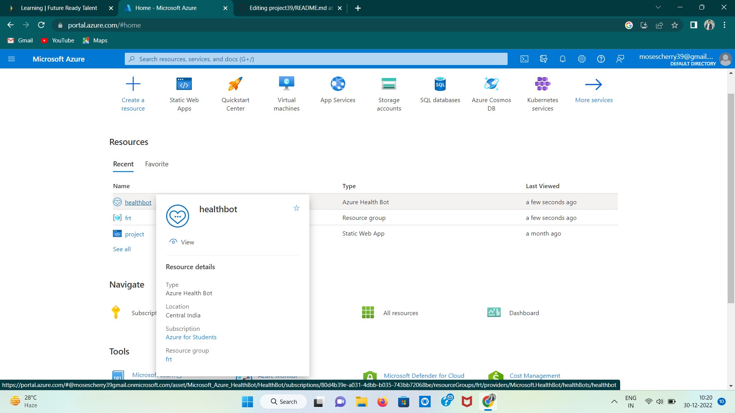Viewport: 735px width, 413px height.
Task: Click the feedback icon in header
Action: pyautogui.click(x=620, y=59)
